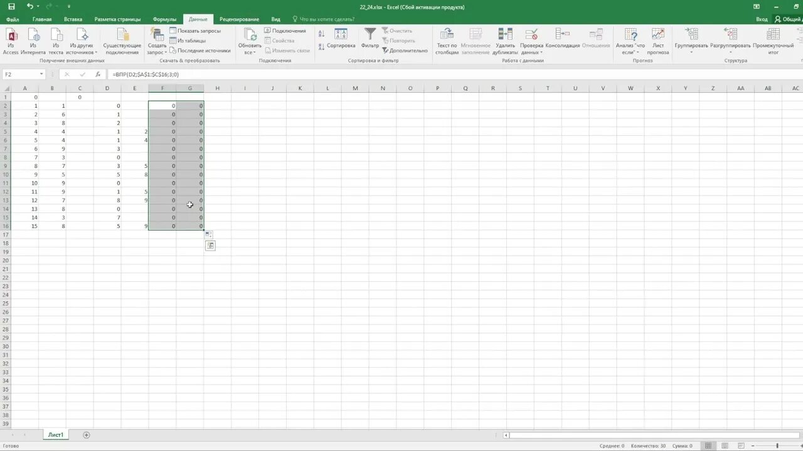Viewport: 803px width, 451px height.
Task: Click the Общий доступ share button
Action: click(x=789, y=19)
